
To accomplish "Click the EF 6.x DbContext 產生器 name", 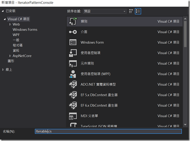I will point(99,106).
